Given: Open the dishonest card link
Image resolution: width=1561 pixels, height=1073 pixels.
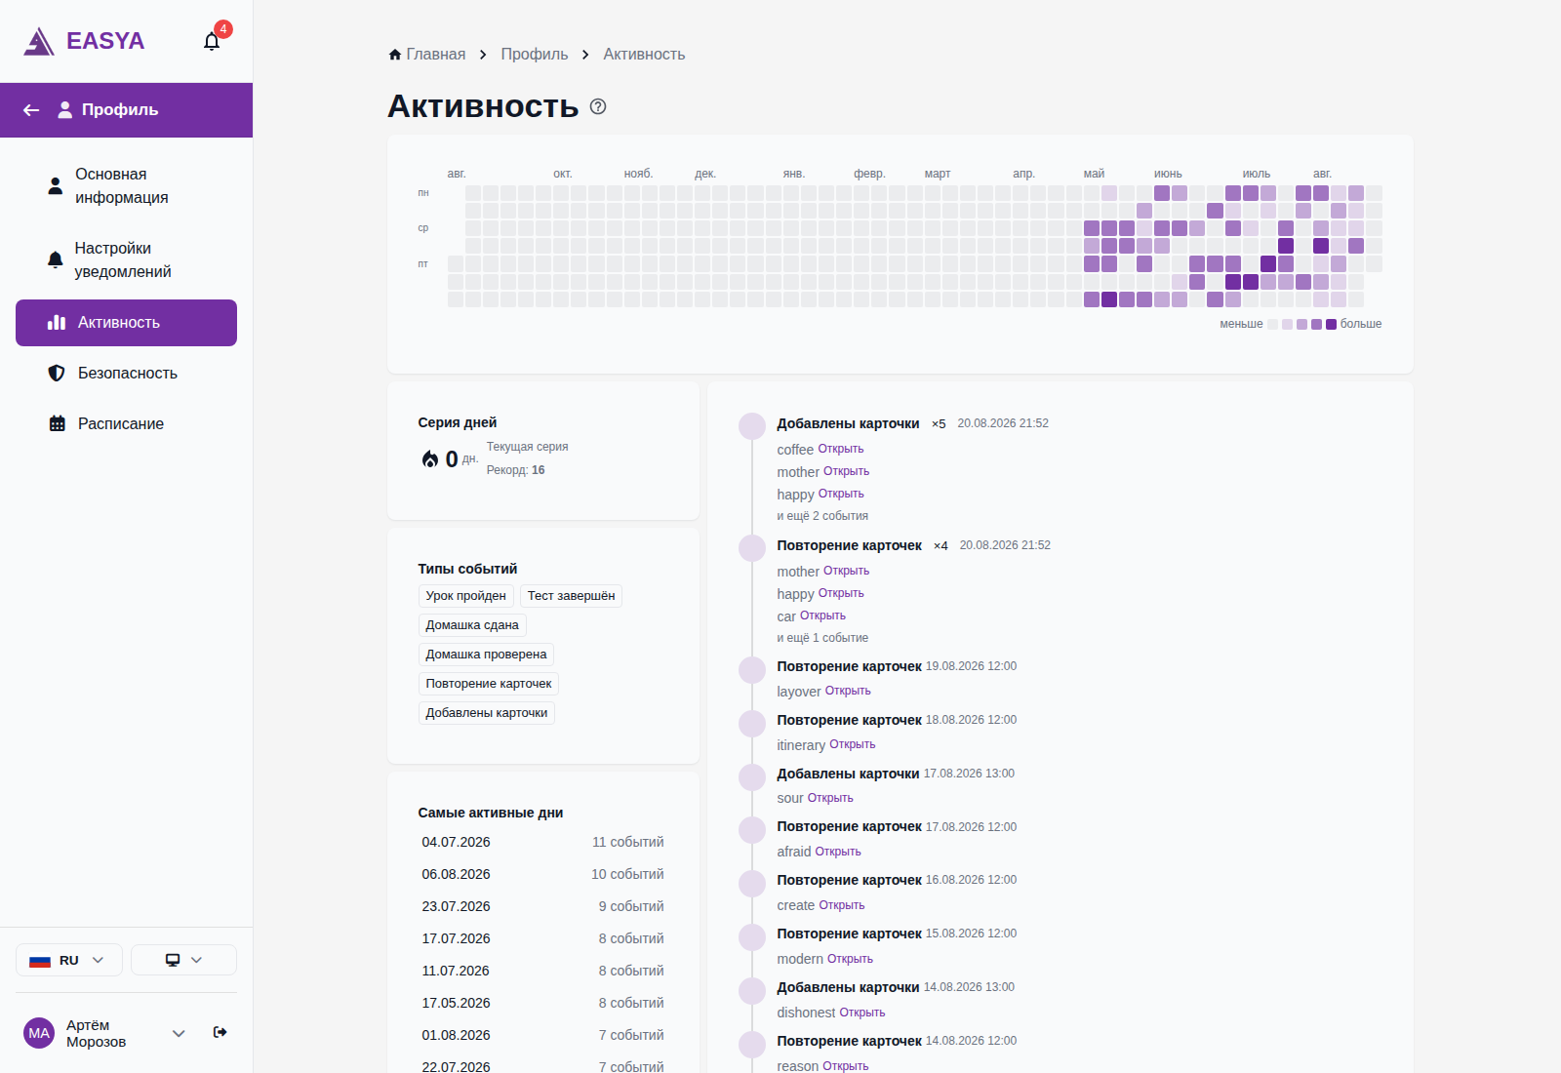Looking at the screenshot, I should click(862, 1013).
